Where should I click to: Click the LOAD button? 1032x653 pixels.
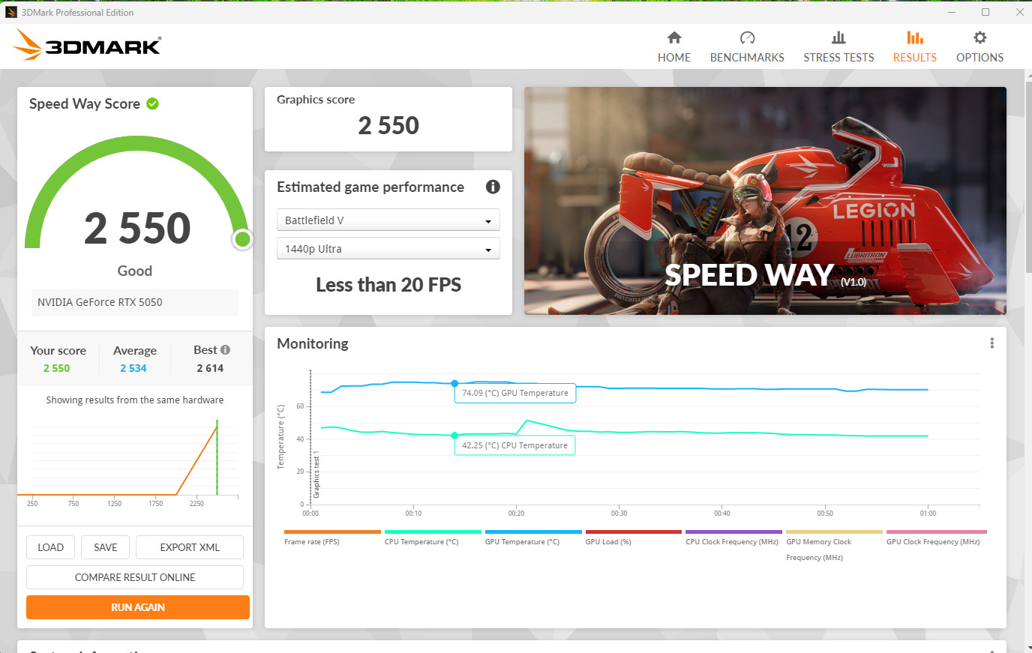coord(51,547)
